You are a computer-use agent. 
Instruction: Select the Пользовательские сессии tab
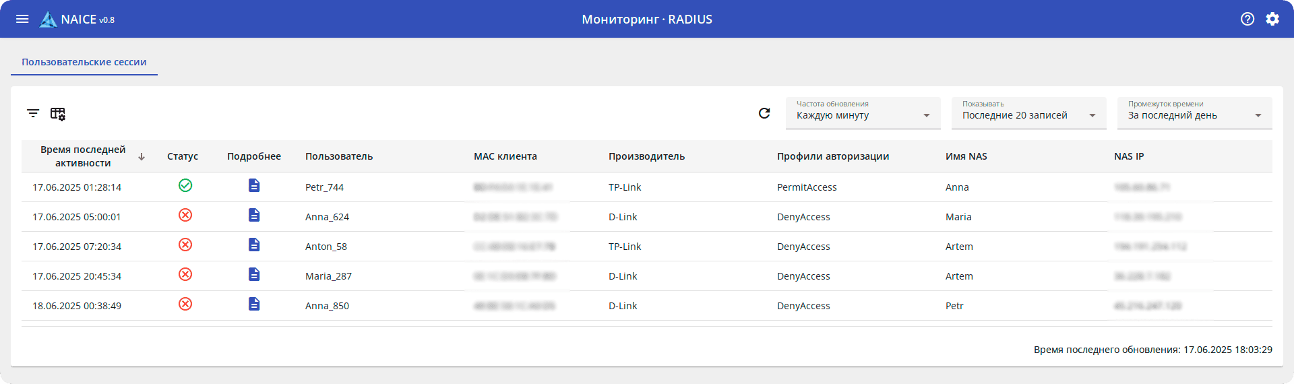point(84,62)
